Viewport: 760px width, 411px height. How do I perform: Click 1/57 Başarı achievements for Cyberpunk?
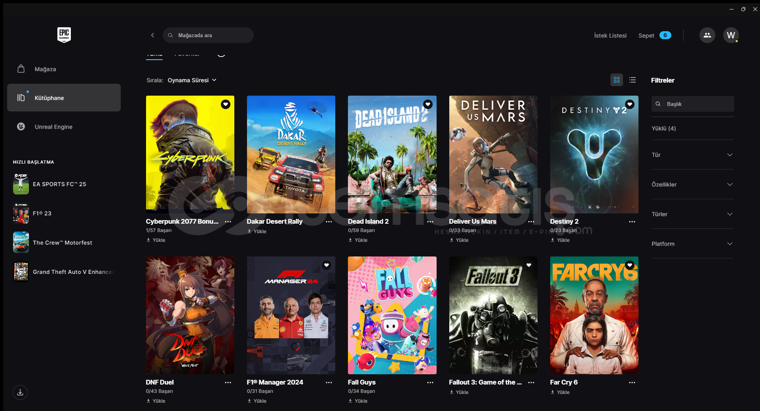pyautogui.click(x=159, y=230)
